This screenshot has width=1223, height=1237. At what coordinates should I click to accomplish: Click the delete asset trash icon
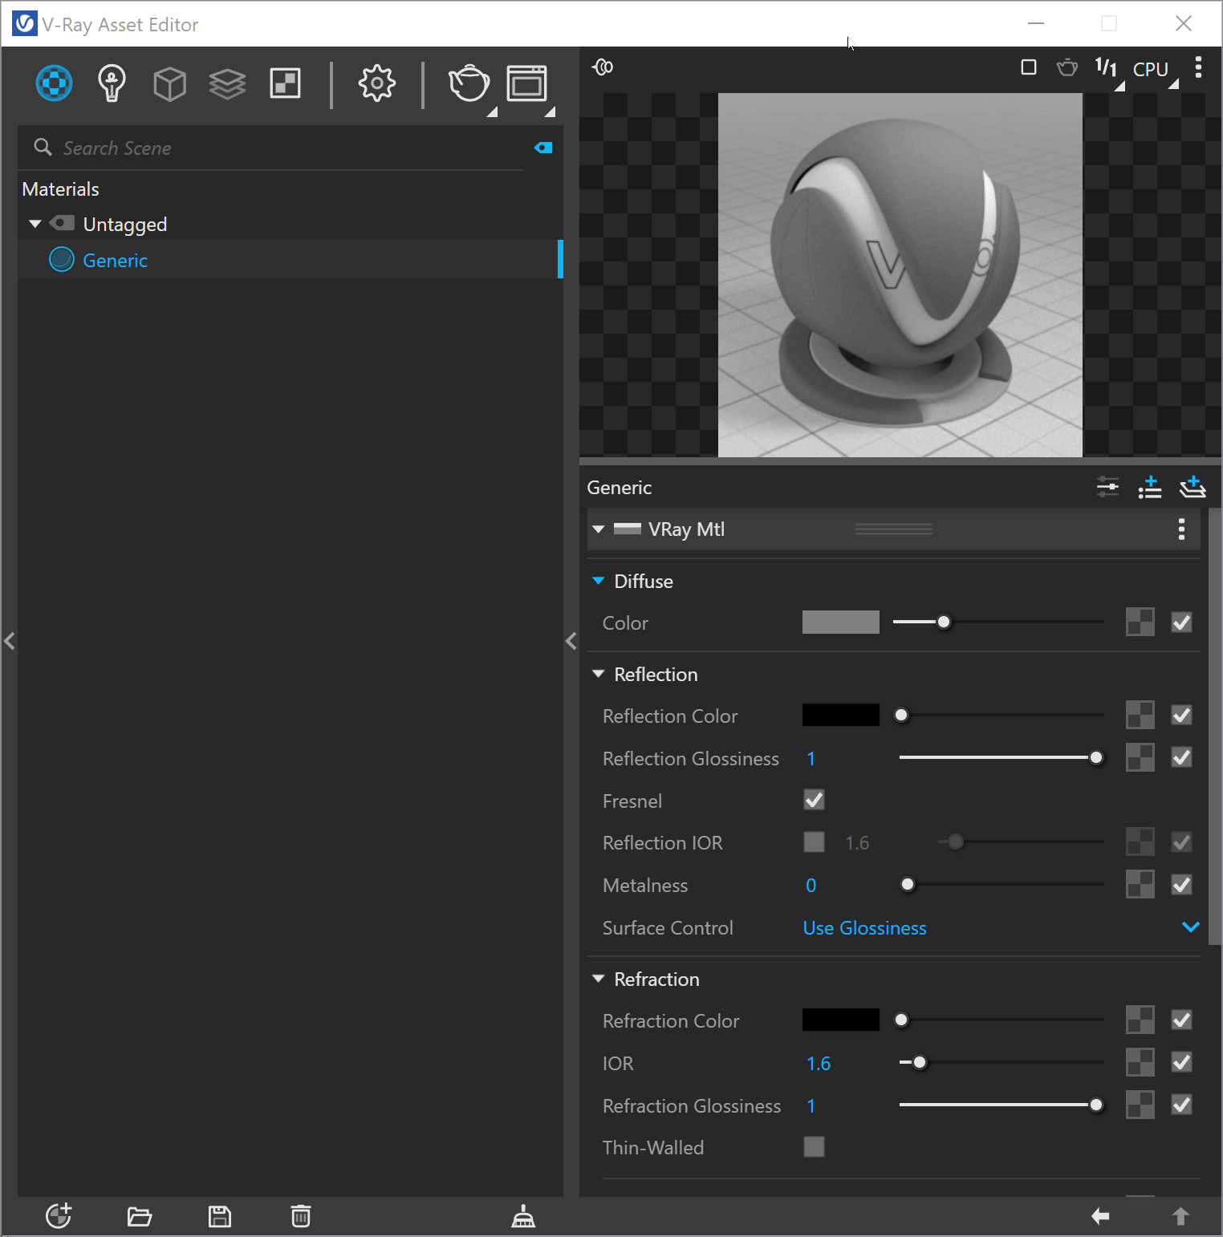301,1216
